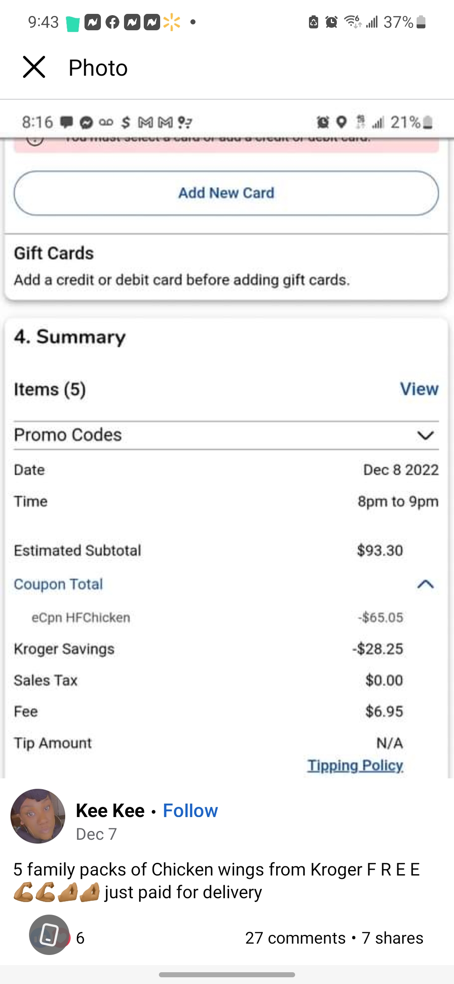Open View link for Items (5)
The width and height of the screenshot is (454, 984).
click(419, 389)
